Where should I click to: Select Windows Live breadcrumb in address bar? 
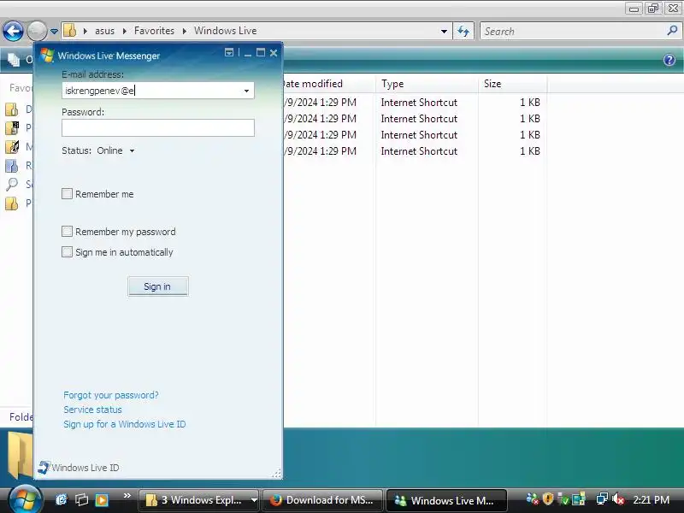click(x=225, y=31)
